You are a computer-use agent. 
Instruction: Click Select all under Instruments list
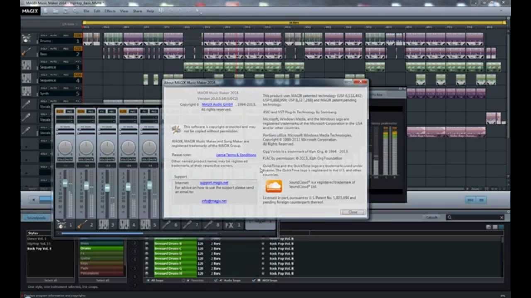[102, 280]
